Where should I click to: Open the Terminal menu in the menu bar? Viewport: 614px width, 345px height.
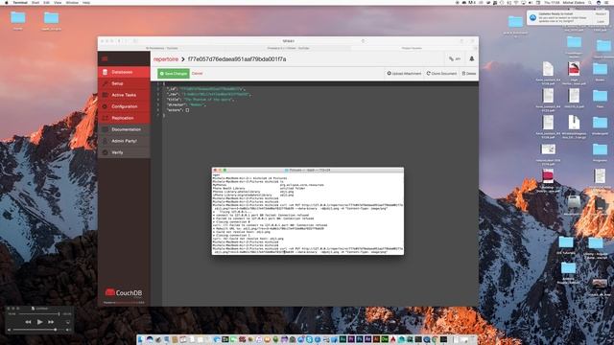coord(20,2)
